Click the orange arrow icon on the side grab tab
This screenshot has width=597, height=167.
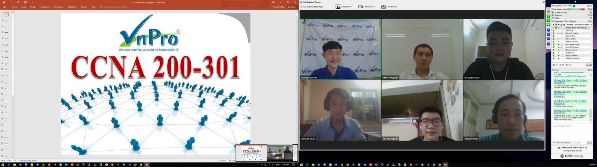[548, 12]
